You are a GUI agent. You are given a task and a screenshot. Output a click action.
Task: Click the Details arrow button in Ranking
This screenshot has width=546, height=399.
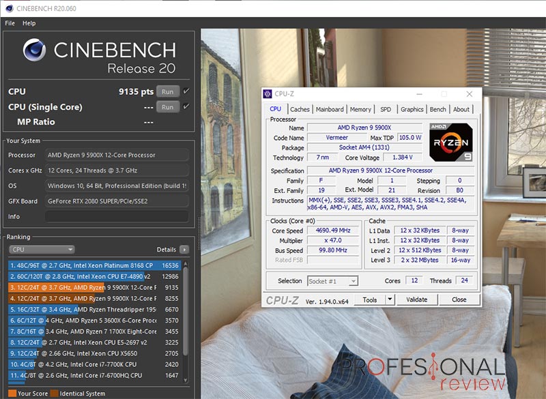click(184, 250)
